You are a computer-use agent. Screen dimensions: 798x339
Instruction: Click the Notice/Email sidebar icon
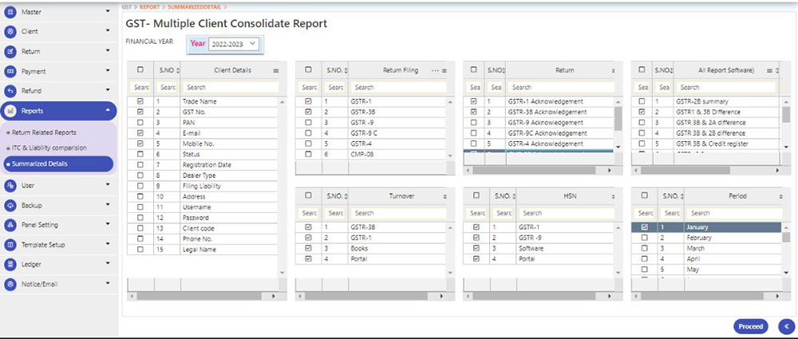click(10, 284)
